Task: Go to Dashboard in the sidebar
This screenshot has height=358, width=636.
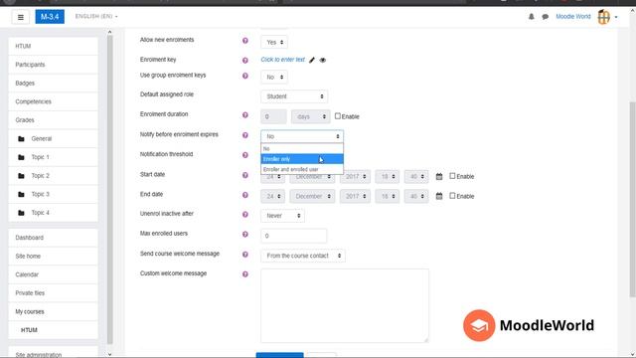Action: click(53, 238)
